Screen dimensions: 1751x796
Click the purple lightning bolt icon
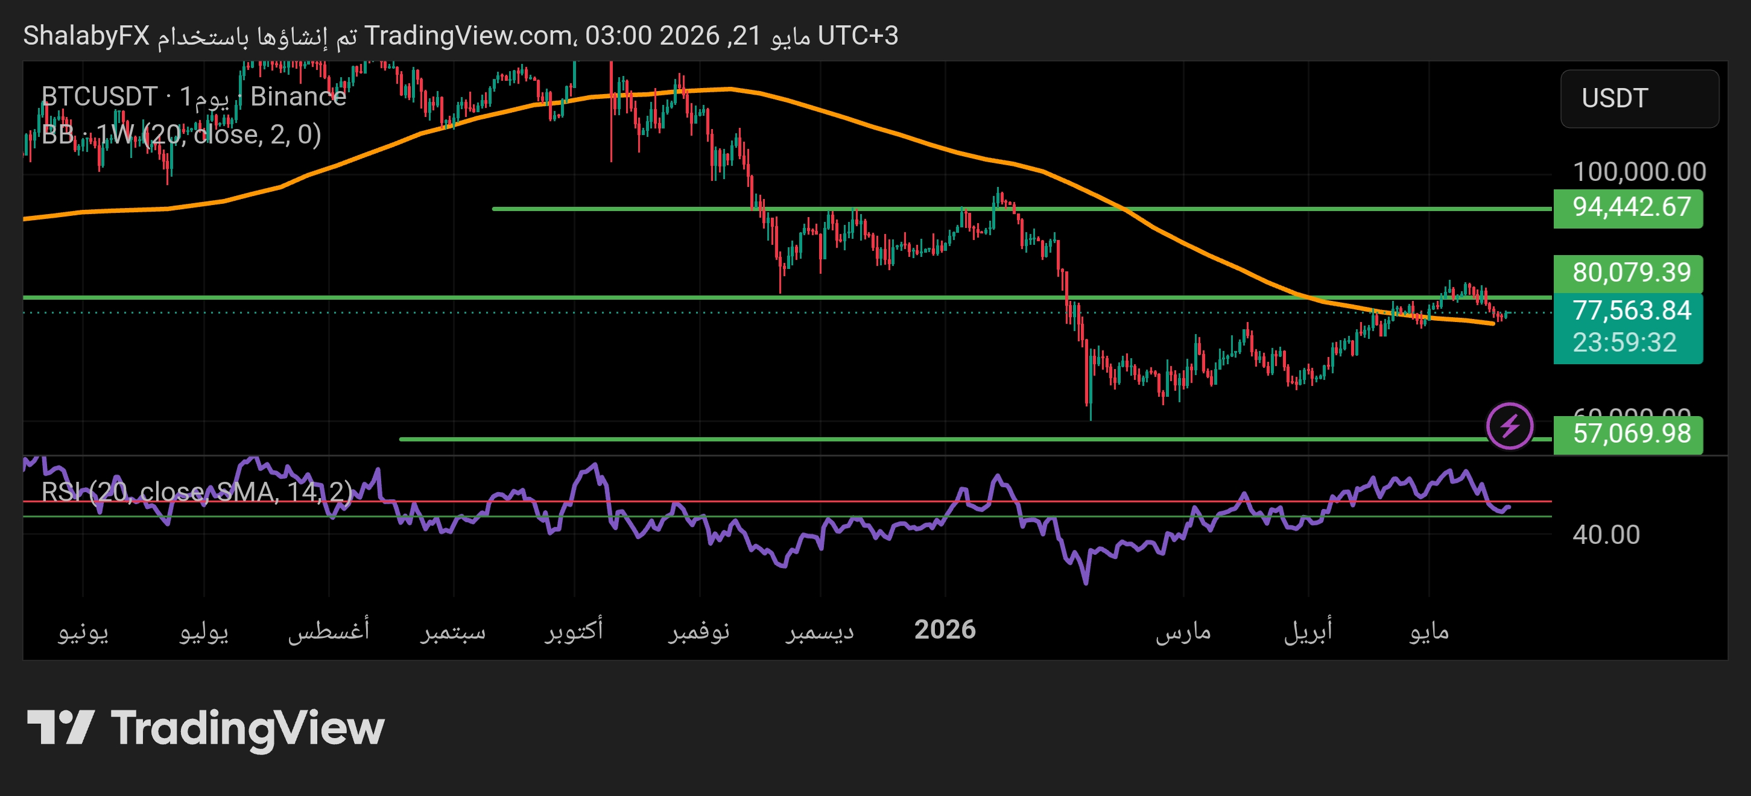pyautogui.click(x=1509, y=426)
